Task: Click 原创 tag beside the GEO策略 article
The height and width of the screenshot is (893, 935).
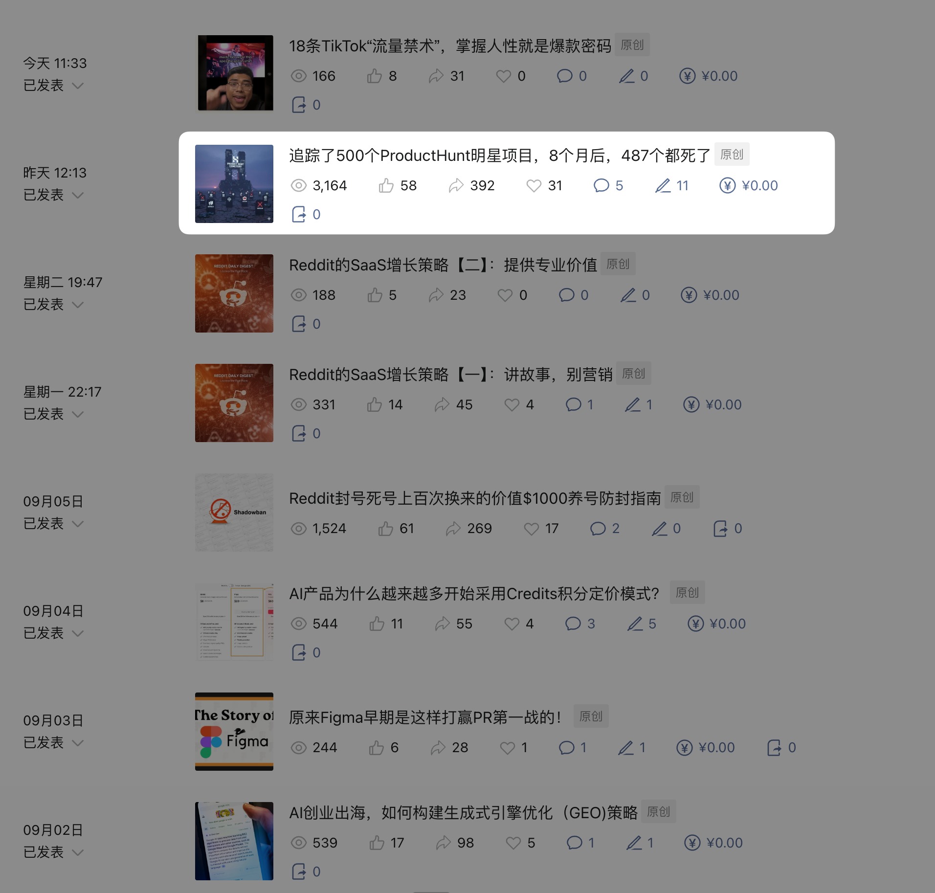Action: (x=658, y=812)
